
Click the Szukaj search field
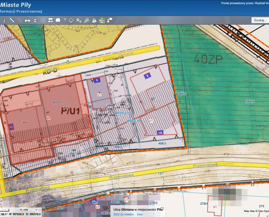pyautogui.click(x=260, y=20)
